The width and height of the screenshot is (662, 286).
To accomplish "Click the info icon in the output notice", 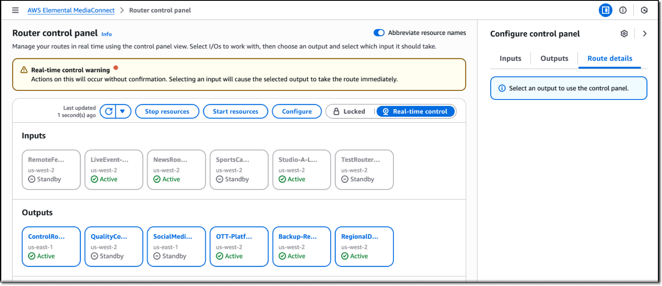I will pos(501,88).
